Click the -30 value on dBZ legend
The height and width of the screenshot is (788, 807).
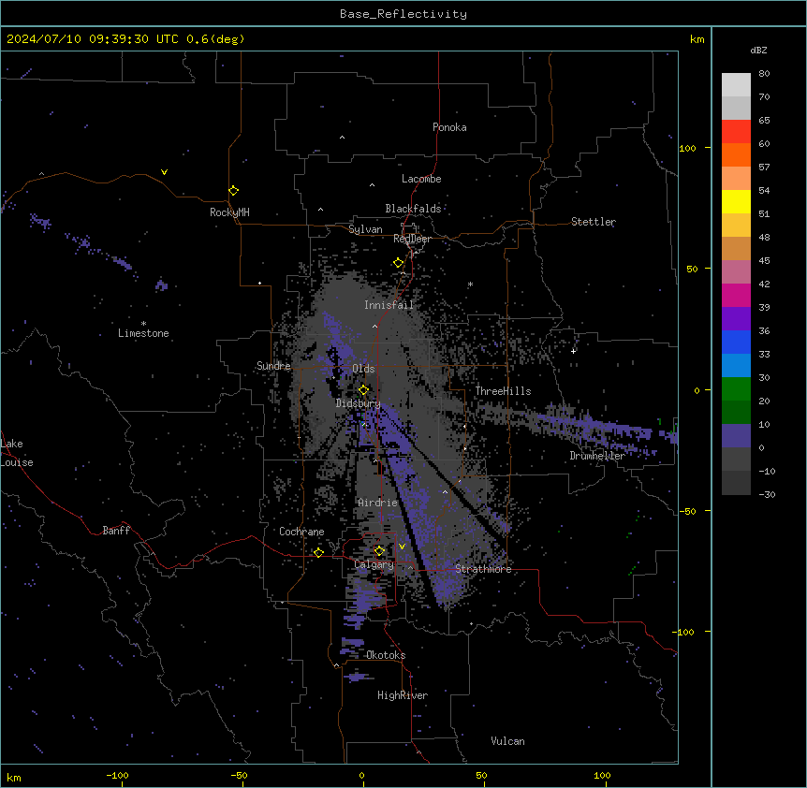[x=767, y=495]
